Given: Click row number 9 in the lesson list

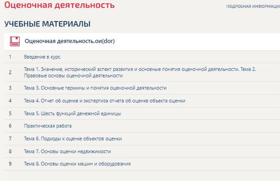Looking at the screenshot, I should [x=10, y=164].
